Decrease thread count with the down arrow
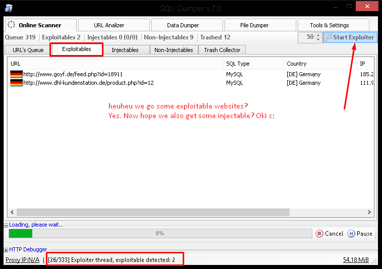This screenshot has height=269, width=382. point(318,40)
